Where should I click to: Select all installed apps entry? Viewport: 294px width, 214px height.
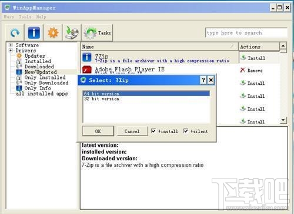42,94
